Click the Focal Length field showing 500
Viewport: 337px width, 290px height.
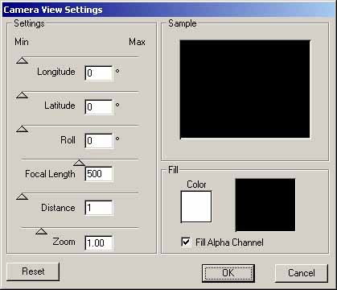click(99, 174)
